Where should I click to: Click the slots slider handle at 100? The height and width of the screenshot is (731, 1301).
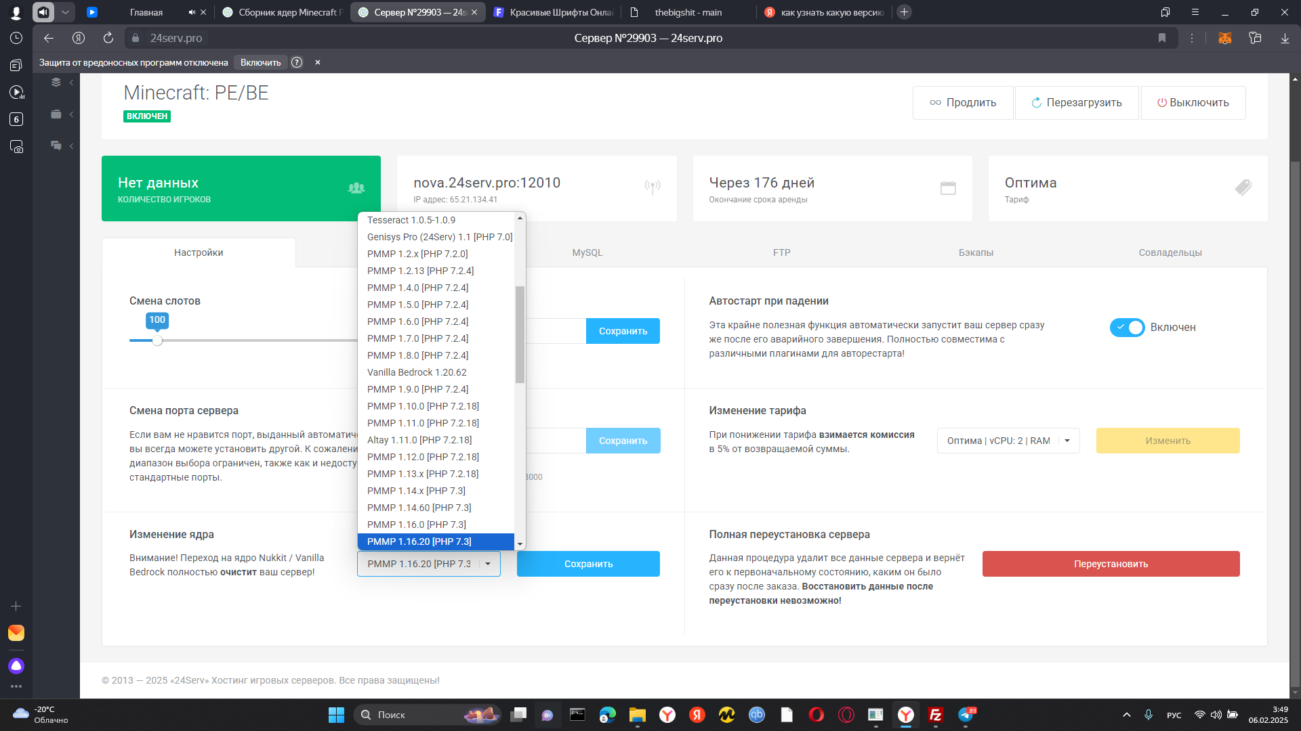tap(157, 340)
